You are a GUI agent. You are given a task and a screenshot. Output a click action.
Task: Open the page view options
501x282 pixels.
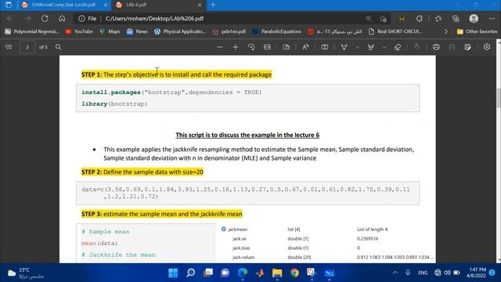pyautogui.click(x=287, y=47)
